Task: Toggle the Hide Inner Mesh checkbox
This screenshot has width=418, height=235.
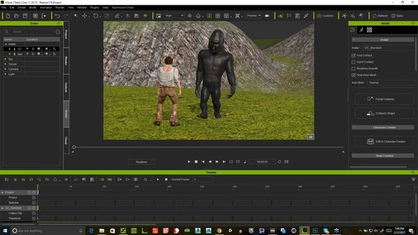Action: click(353, 75)
